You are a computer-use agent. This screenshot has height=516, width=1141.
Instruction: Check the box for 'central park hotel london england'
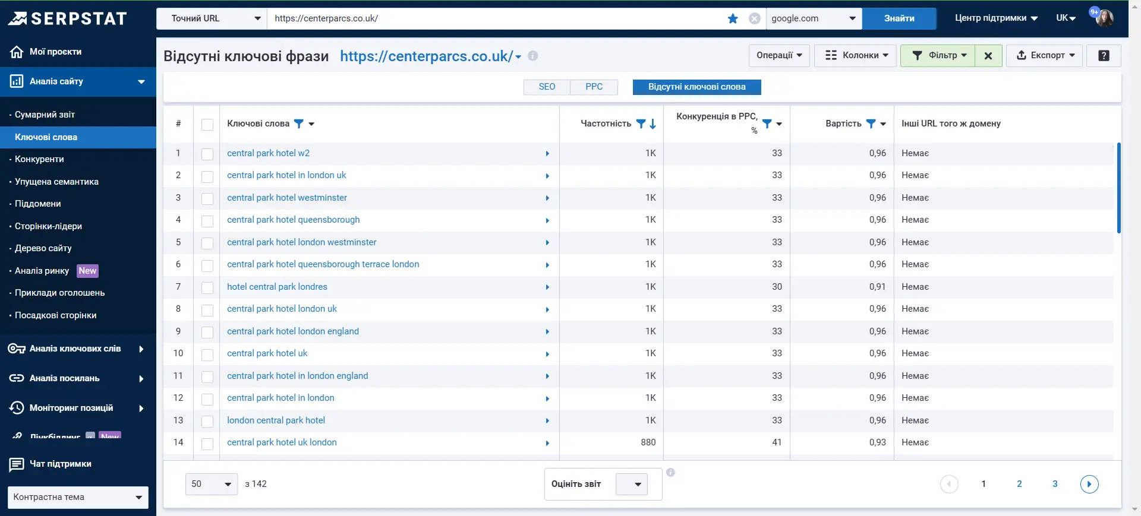point(207,333)
